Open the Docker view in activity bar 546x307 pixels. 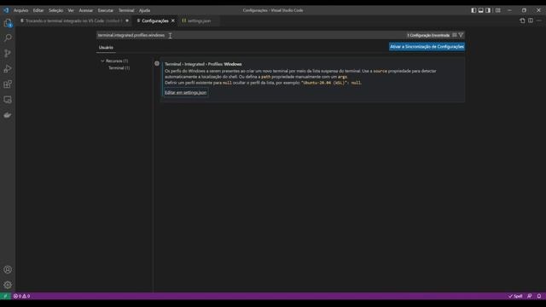8,115
